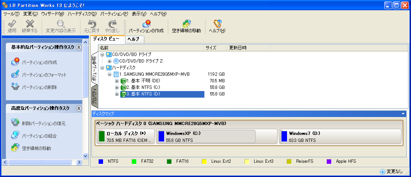Click the NTFS blue legend swatch

[101, 162]
